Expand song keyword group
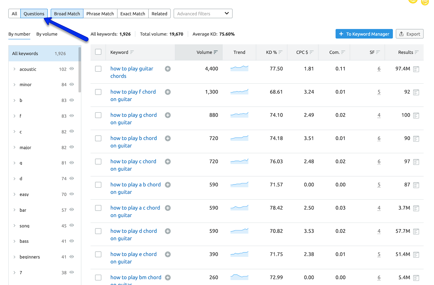 (14, 226)
